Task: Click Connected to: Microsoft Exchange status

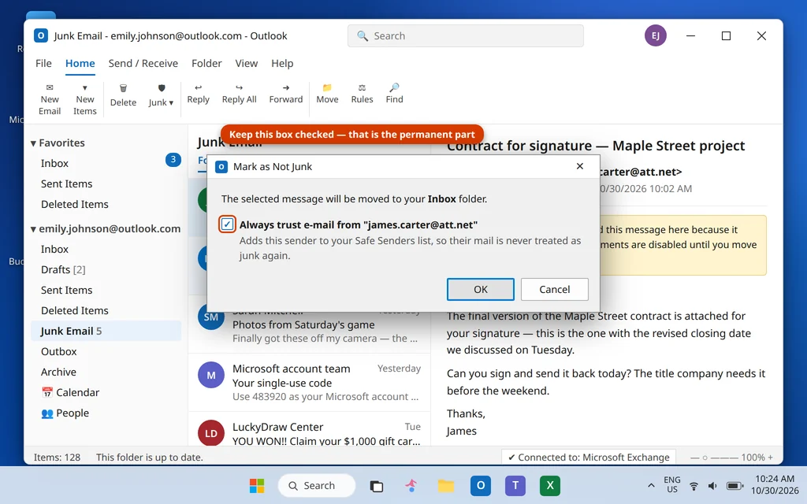Action: pyautogui.click(x=589, y=458)
